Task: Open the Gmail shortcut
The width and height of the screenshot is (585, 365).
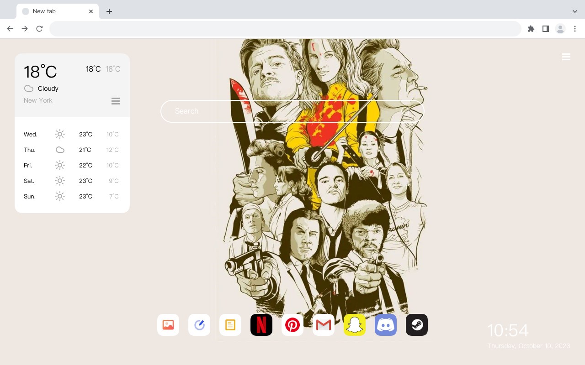Action: tap(324, 325)
